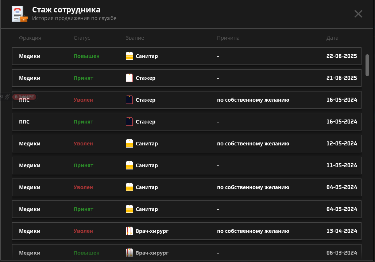Select Уволен status in 12-05-2024 row
This screenshot has width=375, height=262.
coord(83,144)
